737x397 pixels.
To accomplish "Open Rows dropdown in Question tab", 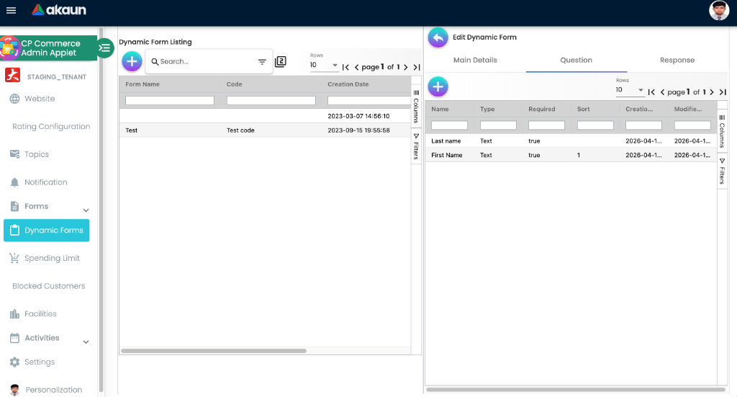I will (630, 91).
